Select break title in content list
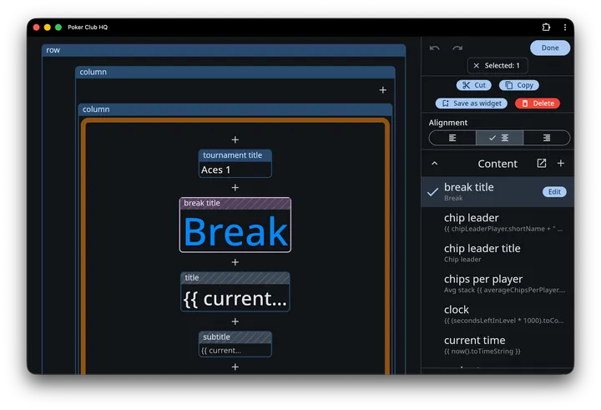This screenshot has height=410, width=601. [x=497, y=192]
